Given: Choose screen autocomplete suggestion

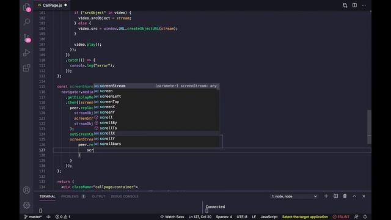Looking at the screenshot, I should (156, 91).
